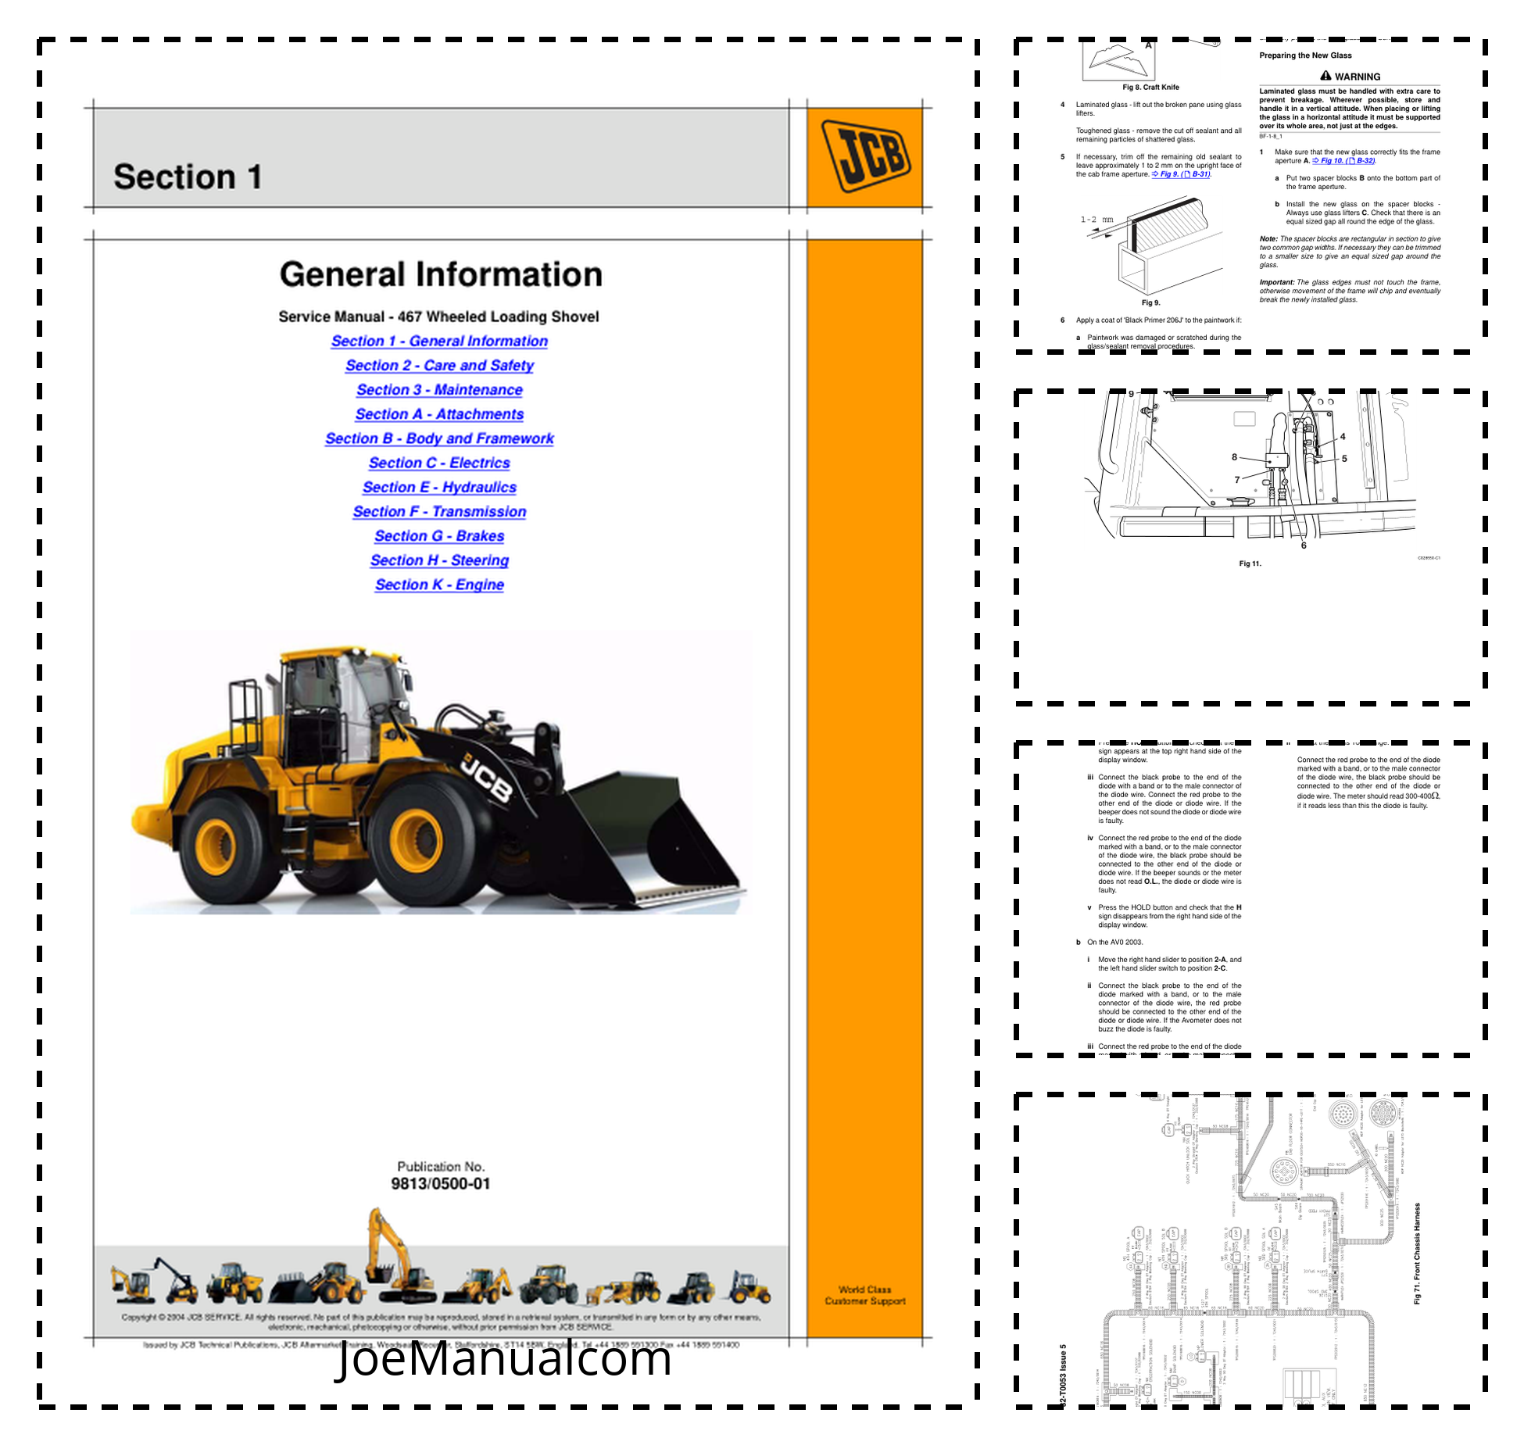Go to Section 3 - Maintenance link

[x=439, y=390]
